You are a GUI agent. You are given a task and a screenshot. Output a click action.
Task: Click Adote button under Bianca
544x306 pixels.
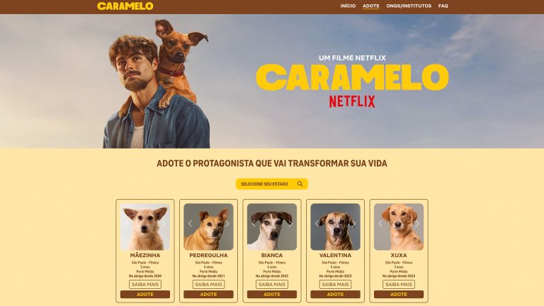point(272,294)
